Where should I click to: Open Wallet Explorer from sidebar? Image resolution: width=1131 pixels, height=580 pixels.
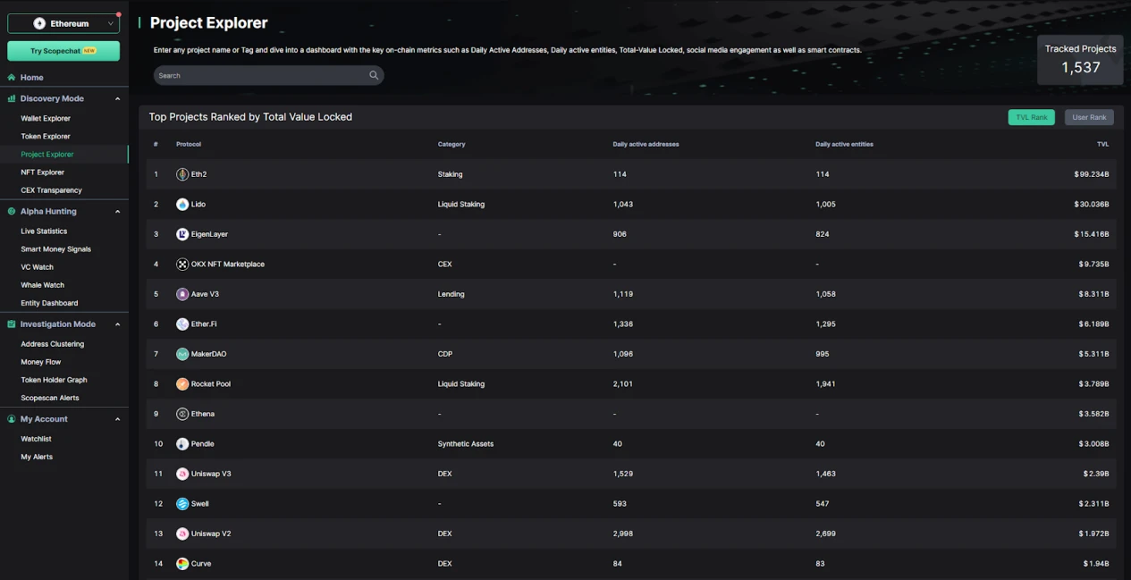click(x=46, y=118)
